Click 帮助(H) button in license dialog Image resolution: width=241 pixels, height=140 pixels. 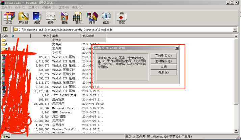point(164,73)
